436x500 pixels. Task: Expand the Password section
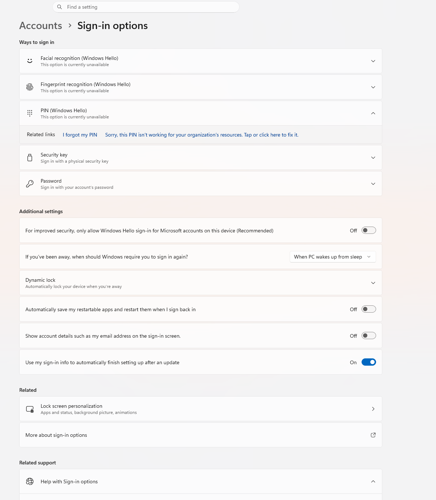coord(373,184)
